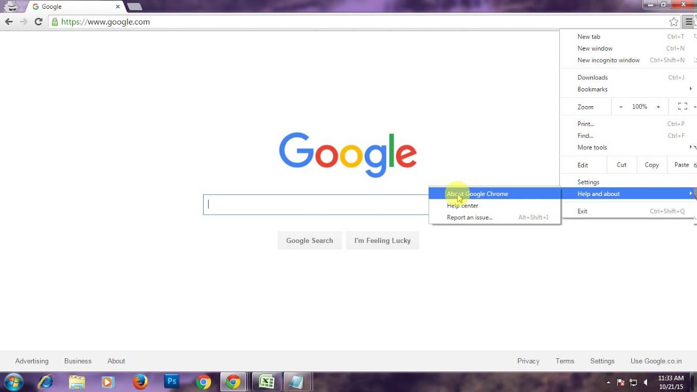Open the Business footer link
Image resolution: width=697 pixels, height=392 pixels.
click(78, 361)
